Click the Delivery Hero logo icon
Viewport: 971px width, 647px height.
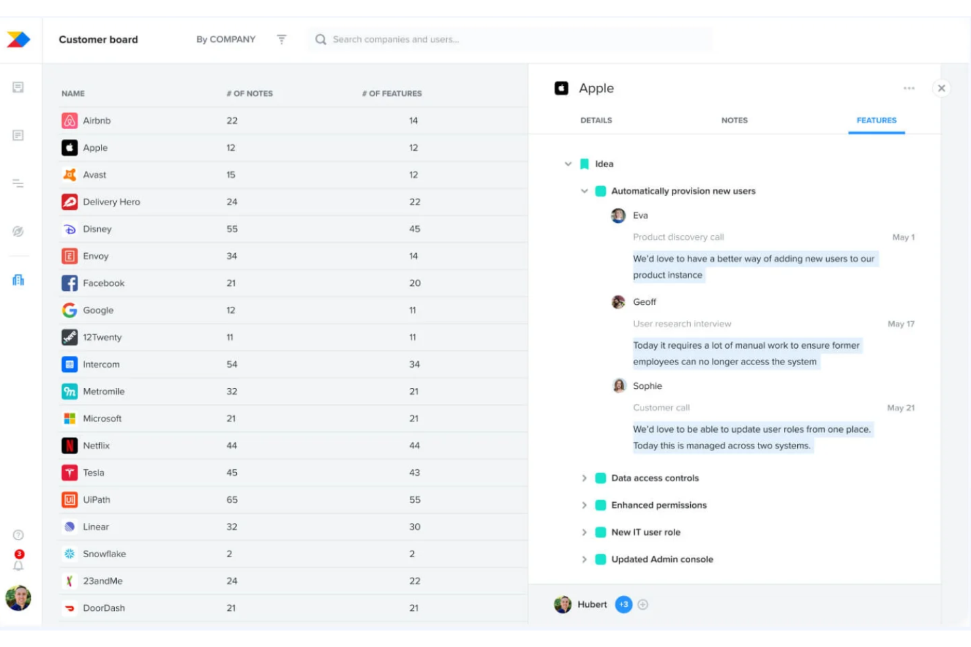click(x=70, y=202)
